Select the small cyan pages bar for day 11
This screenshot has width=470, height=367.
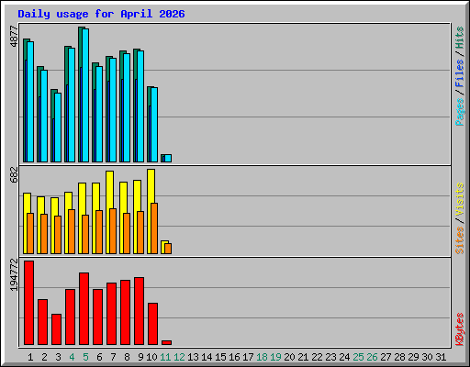[x=168, y=158]
